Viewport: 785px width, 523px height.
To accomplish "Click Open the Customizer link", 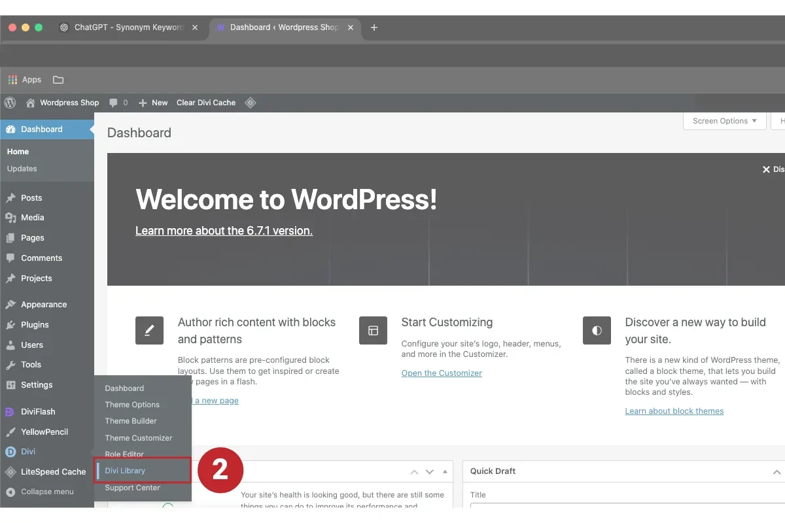I will [442, 373].
